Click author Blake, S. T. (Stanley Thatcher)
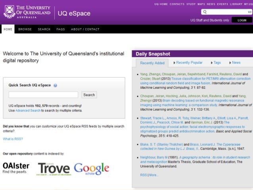This screenshot has height=190, width=253. click(x=161, y=144)
